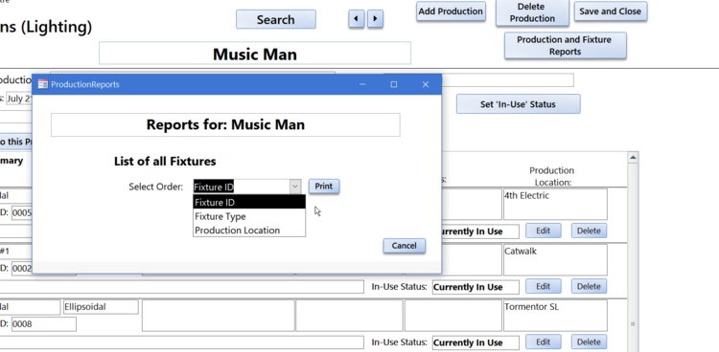The image size is (719, 352).
Task: Click Delete button for Catwalk row
Action: click(x=589, y=286)
